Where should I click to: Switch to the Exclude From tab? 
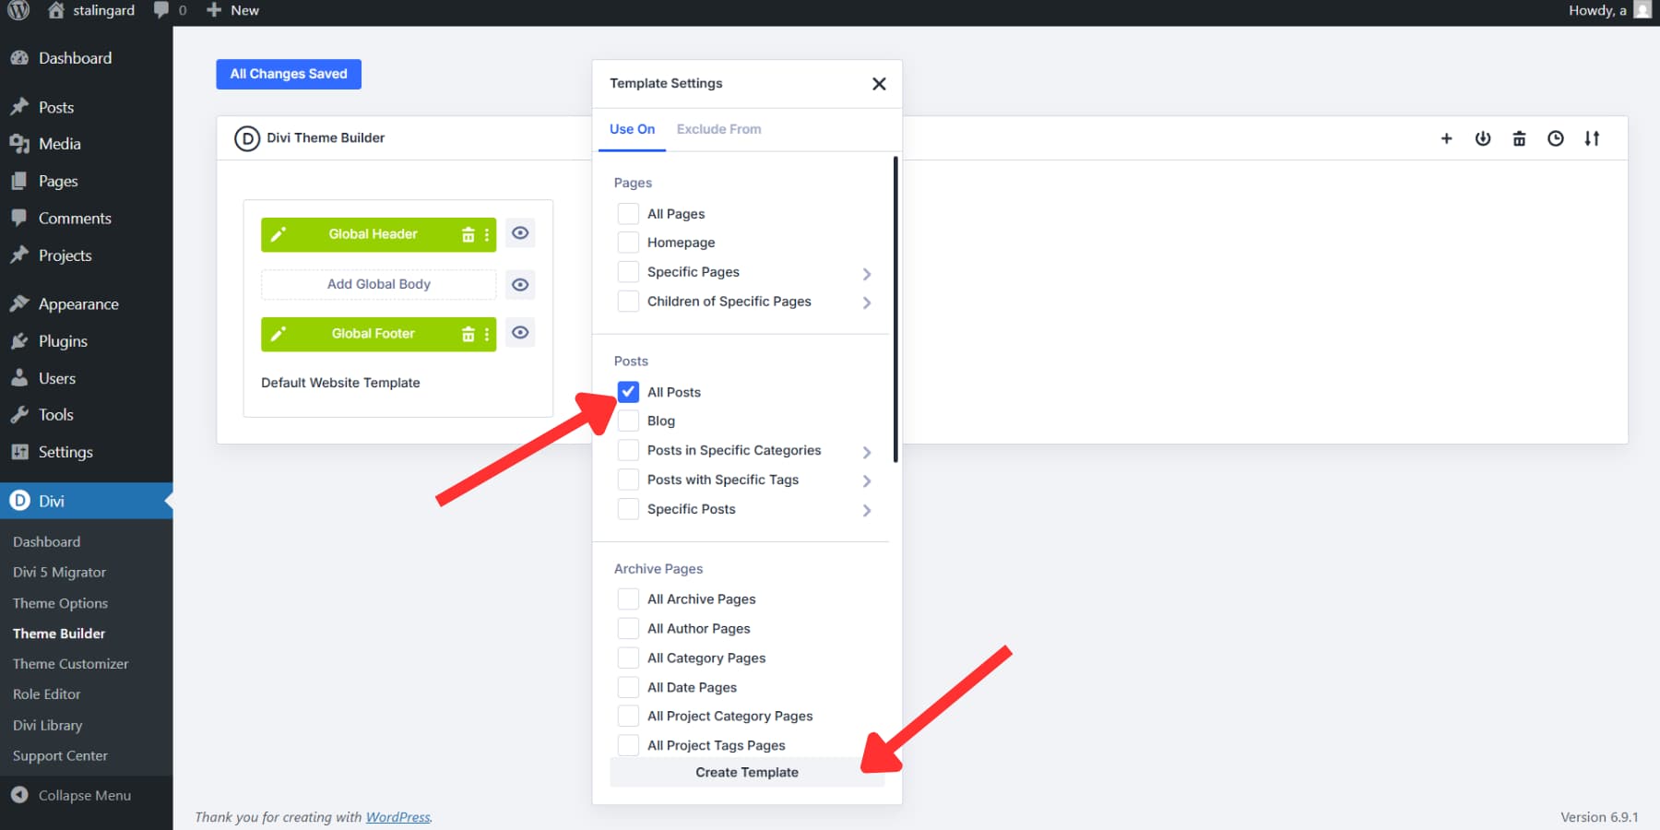pyautogui.click(x=718, y=129)
